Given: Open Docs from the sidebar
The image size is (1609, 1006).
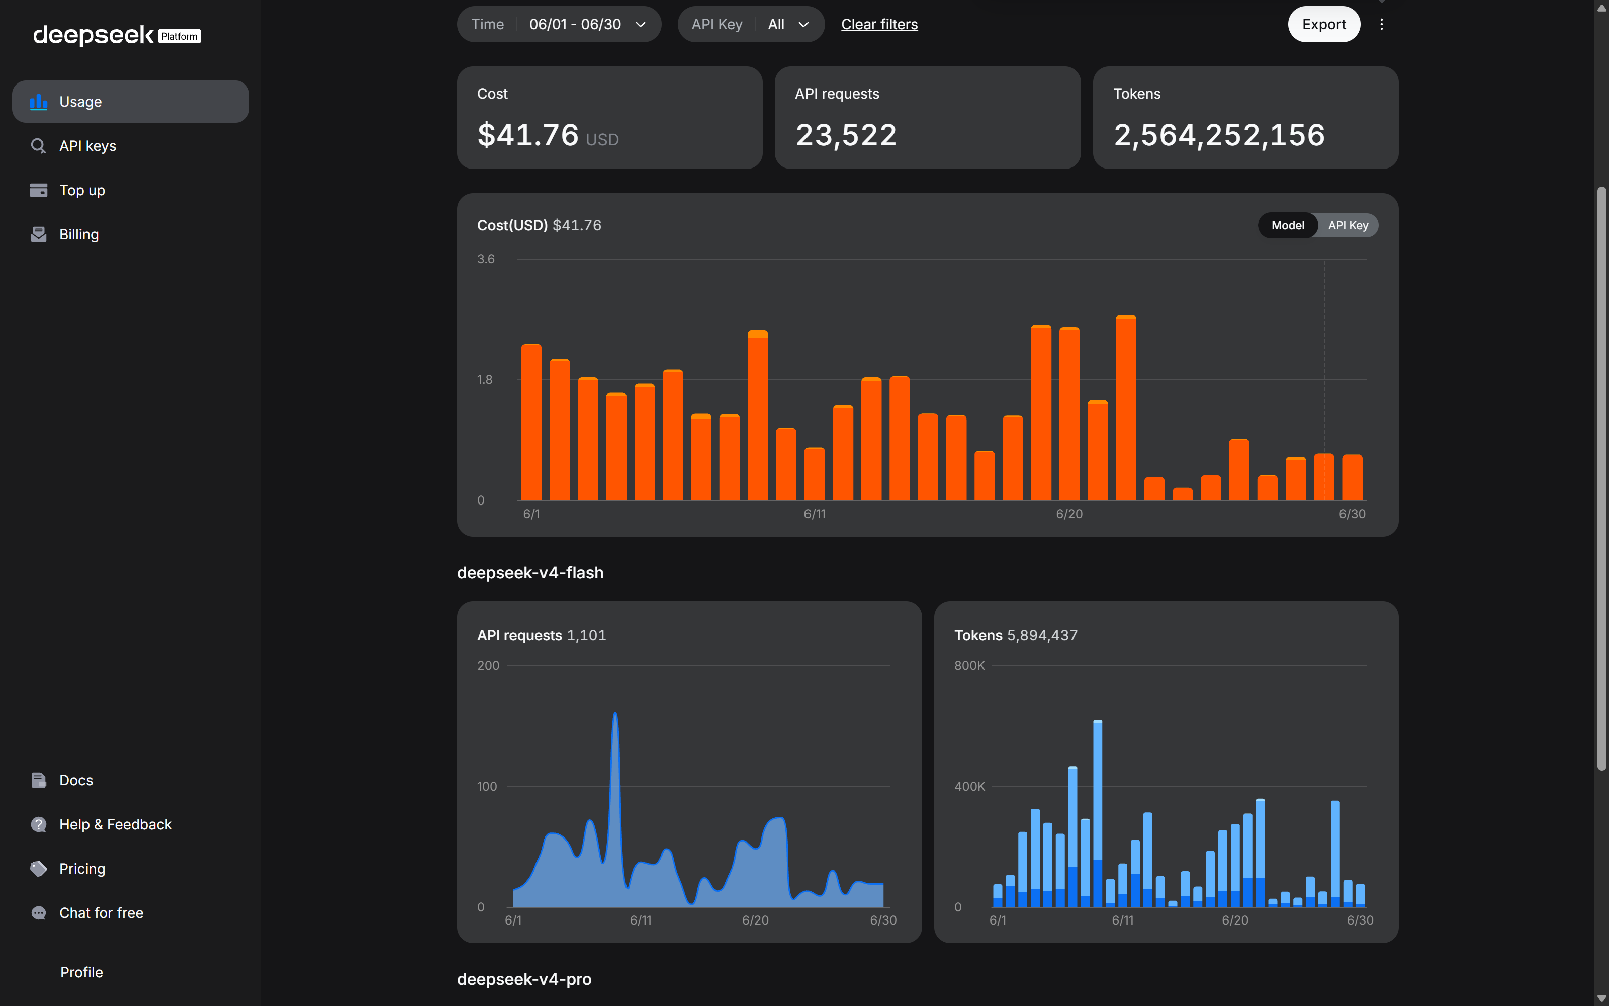Looking at the screenshot, I should point(130,780).
